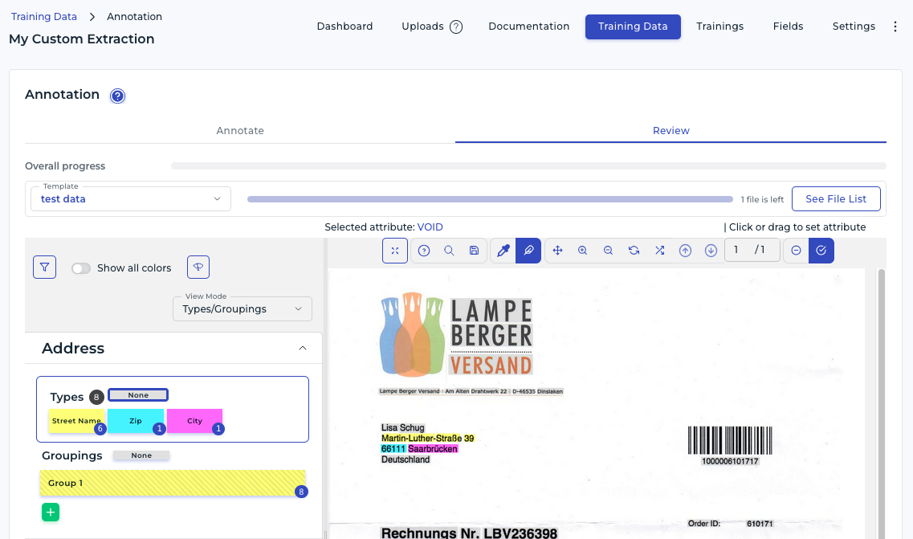Click the checkmark circle approve icon
The image size is (913, 539).
(x=821, y=251)
